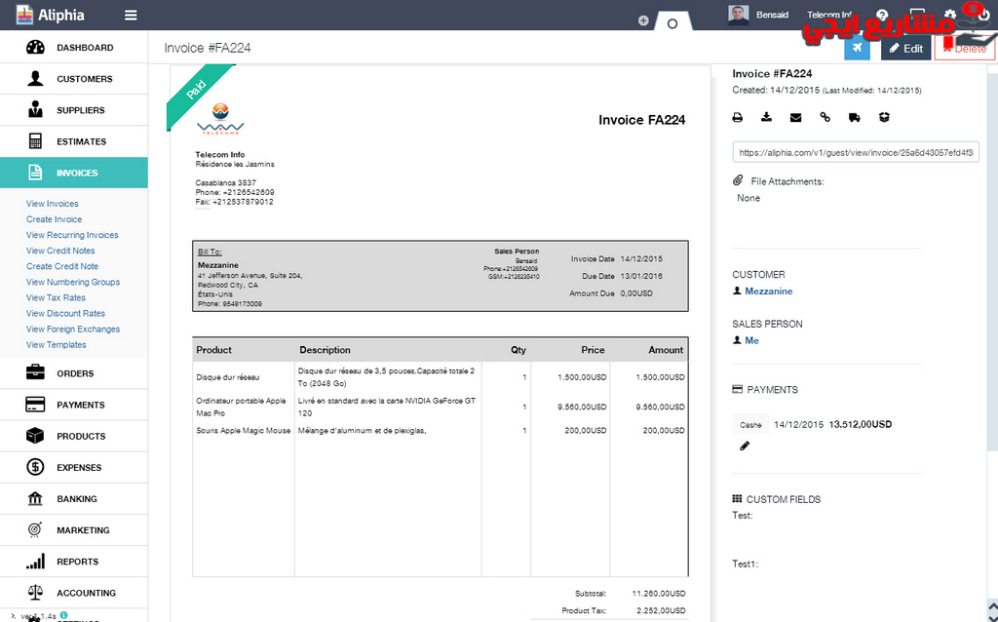This screenshot has width=998, height=622.
Task: Click the Subtotal value 11.260,00USD
Action: (x=658, y=594)
